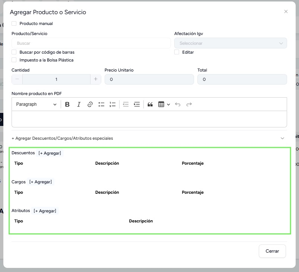
Task: Click inside the Nombre producto text area
Action: (149, 119)
